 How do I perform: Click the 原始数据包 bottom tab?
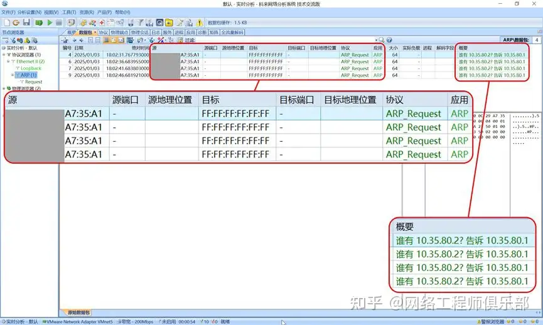[78, 312]
